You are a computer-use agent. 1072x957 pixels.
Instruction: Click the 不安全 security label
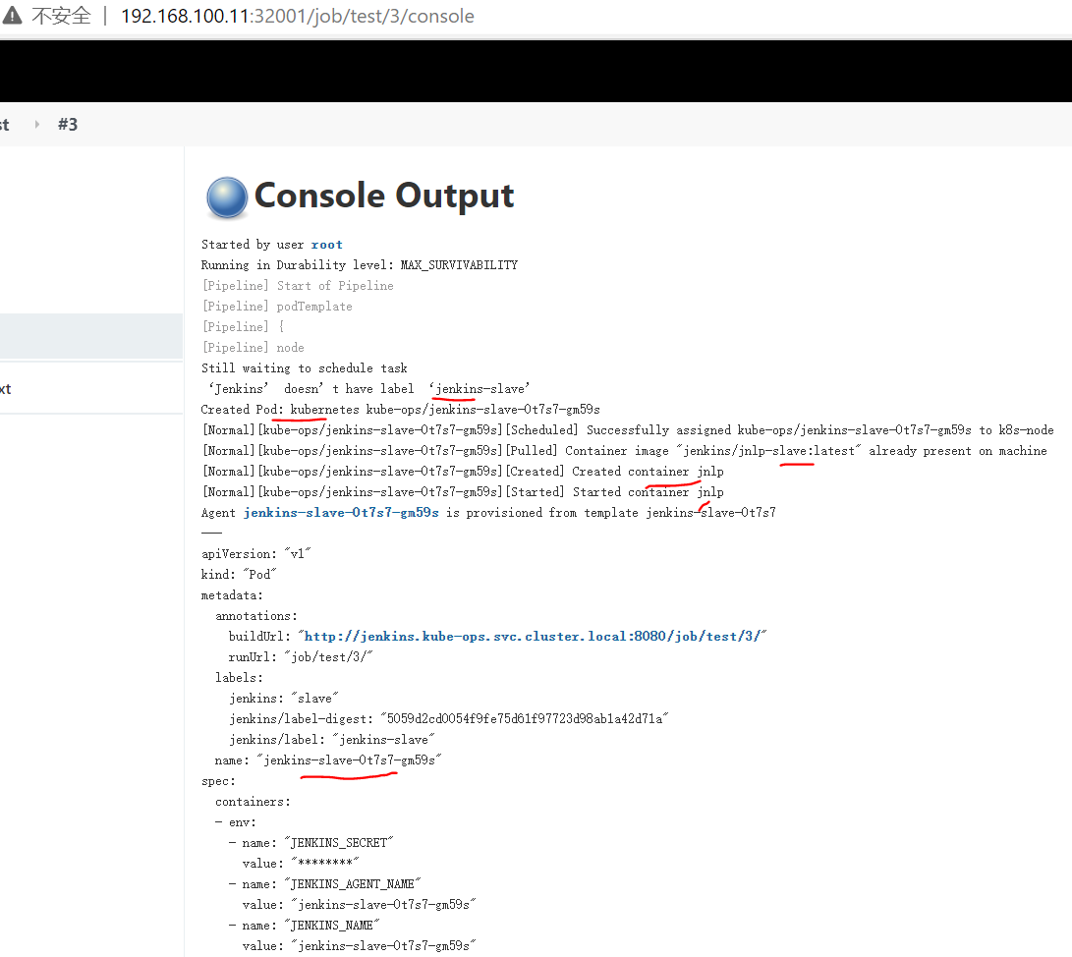[62, 15]
